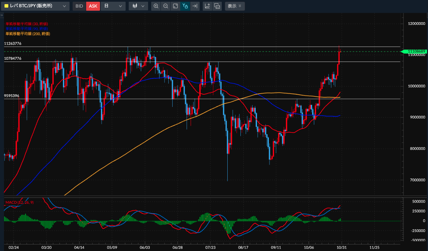Expand the left sidebar double-chevron
The image size is (428, 251).
pyautogui.click(x=1, y=15)
